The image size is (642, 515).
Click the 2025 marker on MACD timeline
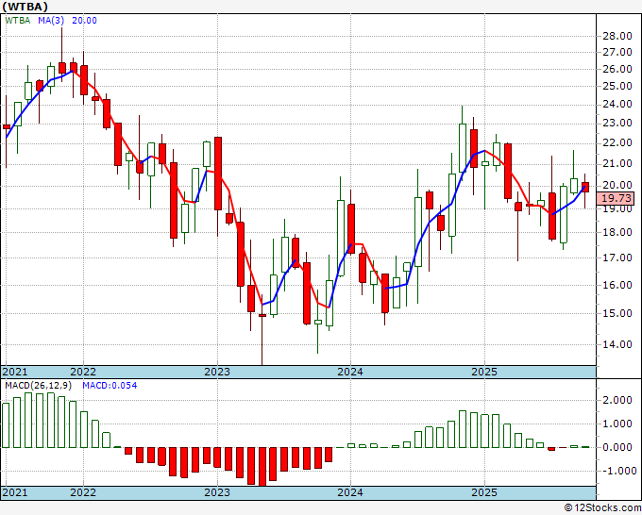coord(484,492)
